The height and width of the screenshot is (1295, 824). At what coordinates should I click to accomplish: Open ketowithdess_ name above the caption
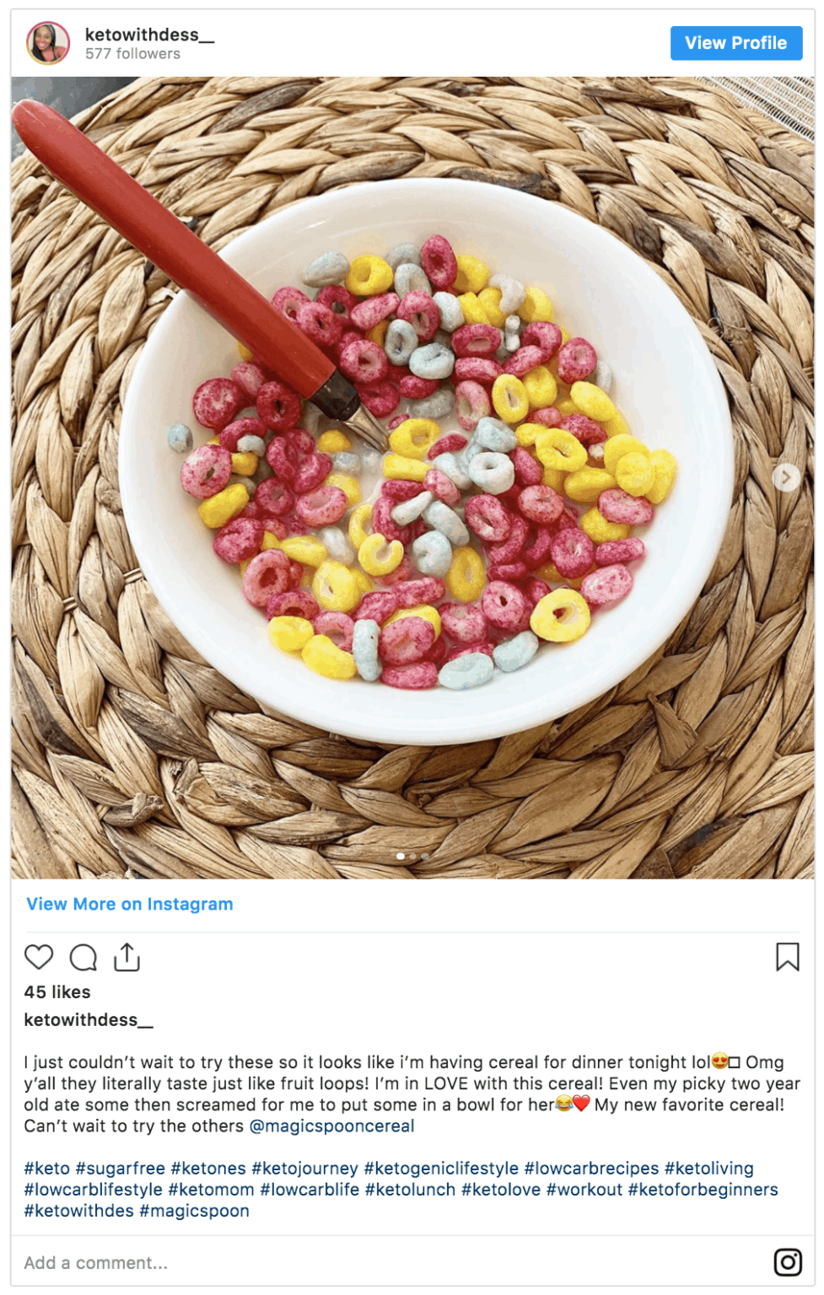pyautogui.click(x=89, y=1019)
